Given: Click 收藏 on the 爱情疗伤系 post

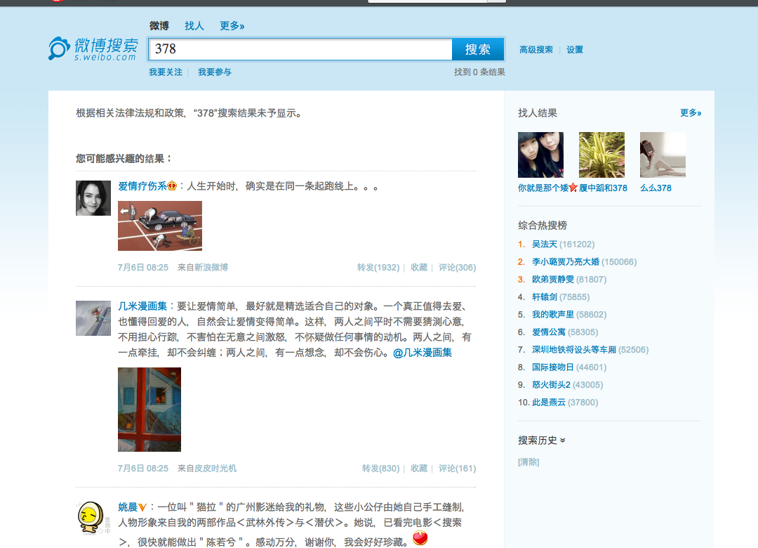Looking at the screenshot, I should coord(419,267).
